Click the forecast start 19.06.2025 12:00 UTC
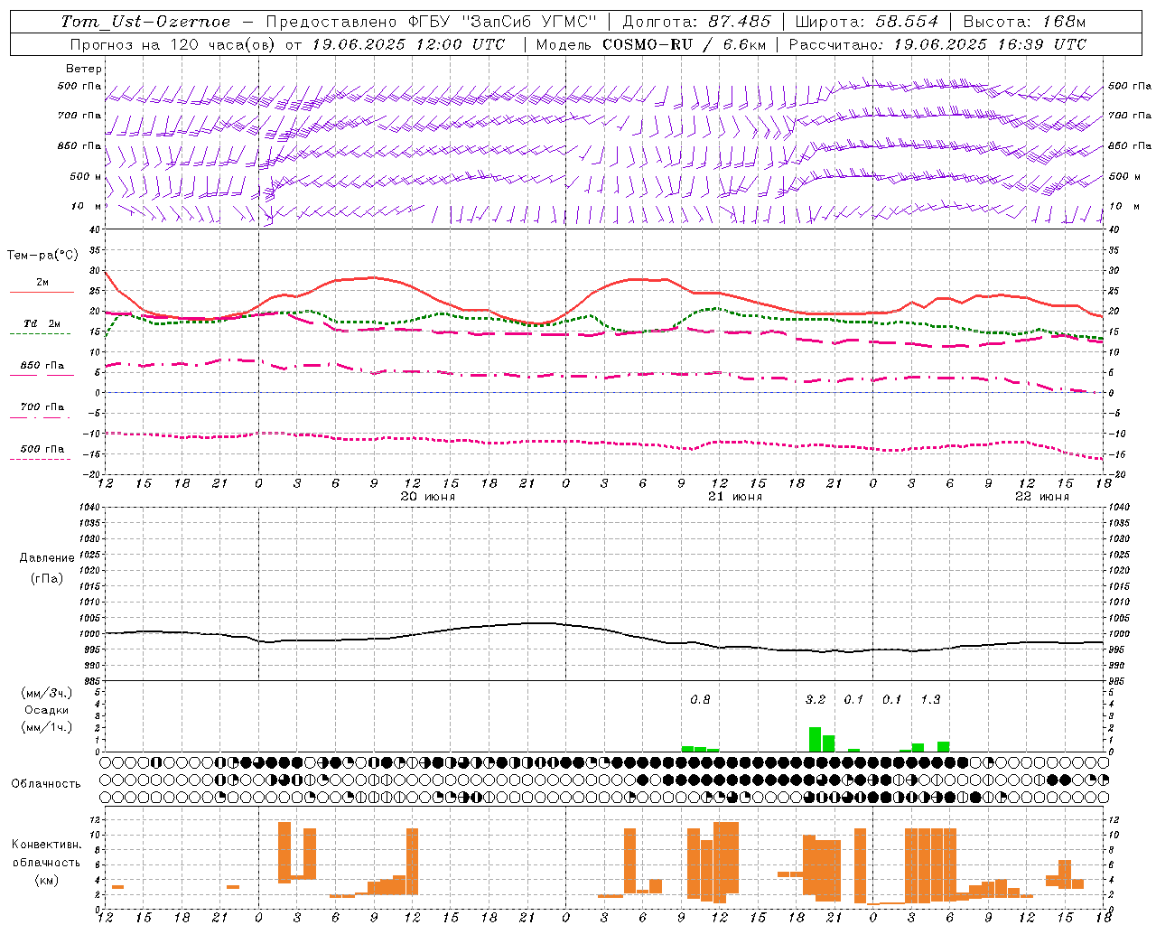Screen dimensions: 1156x925 (408, 44)
